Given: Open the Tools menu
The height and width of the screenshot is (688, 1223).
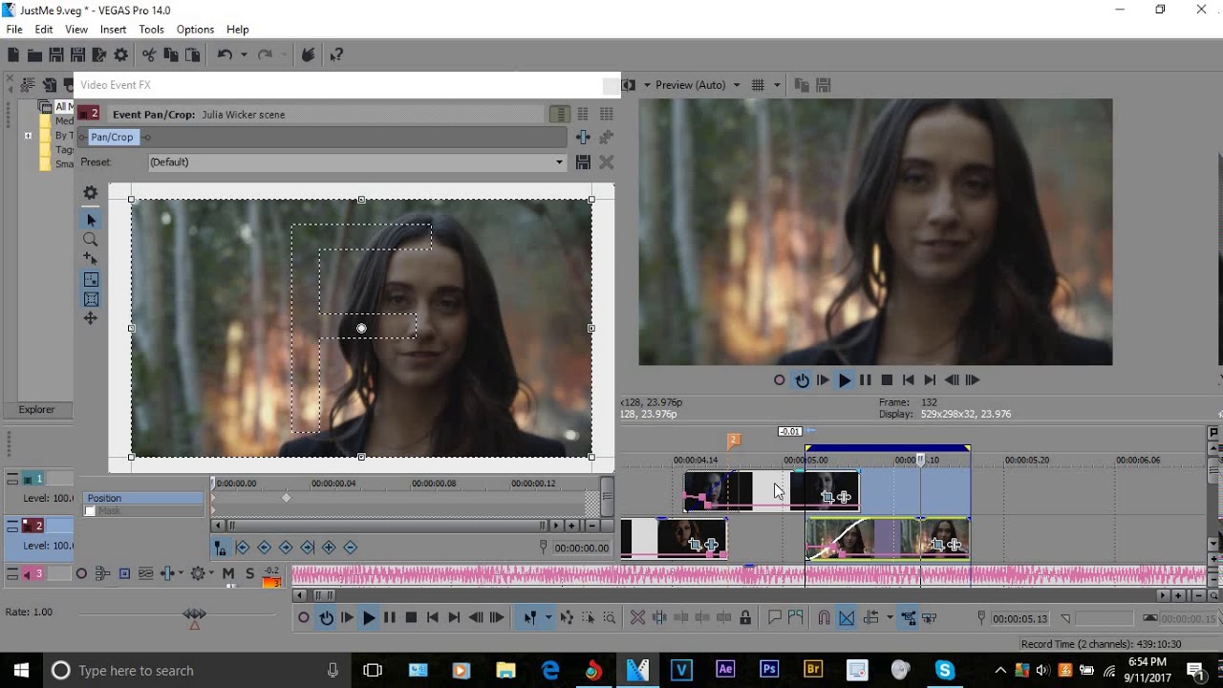Looking at the screenshot, I should tap(151, 30).
